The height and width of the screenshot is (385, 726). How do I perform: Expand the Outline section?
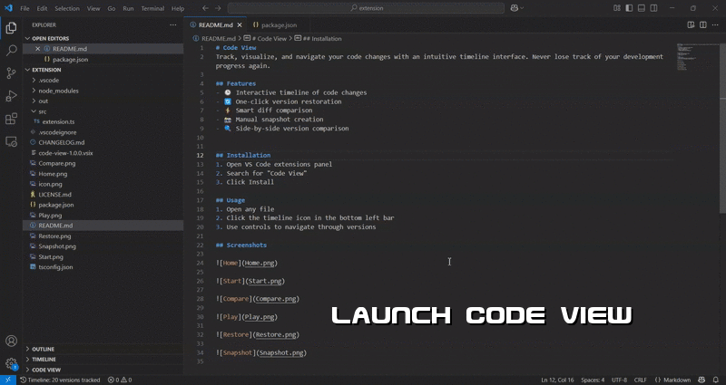(x=103, y=349)
